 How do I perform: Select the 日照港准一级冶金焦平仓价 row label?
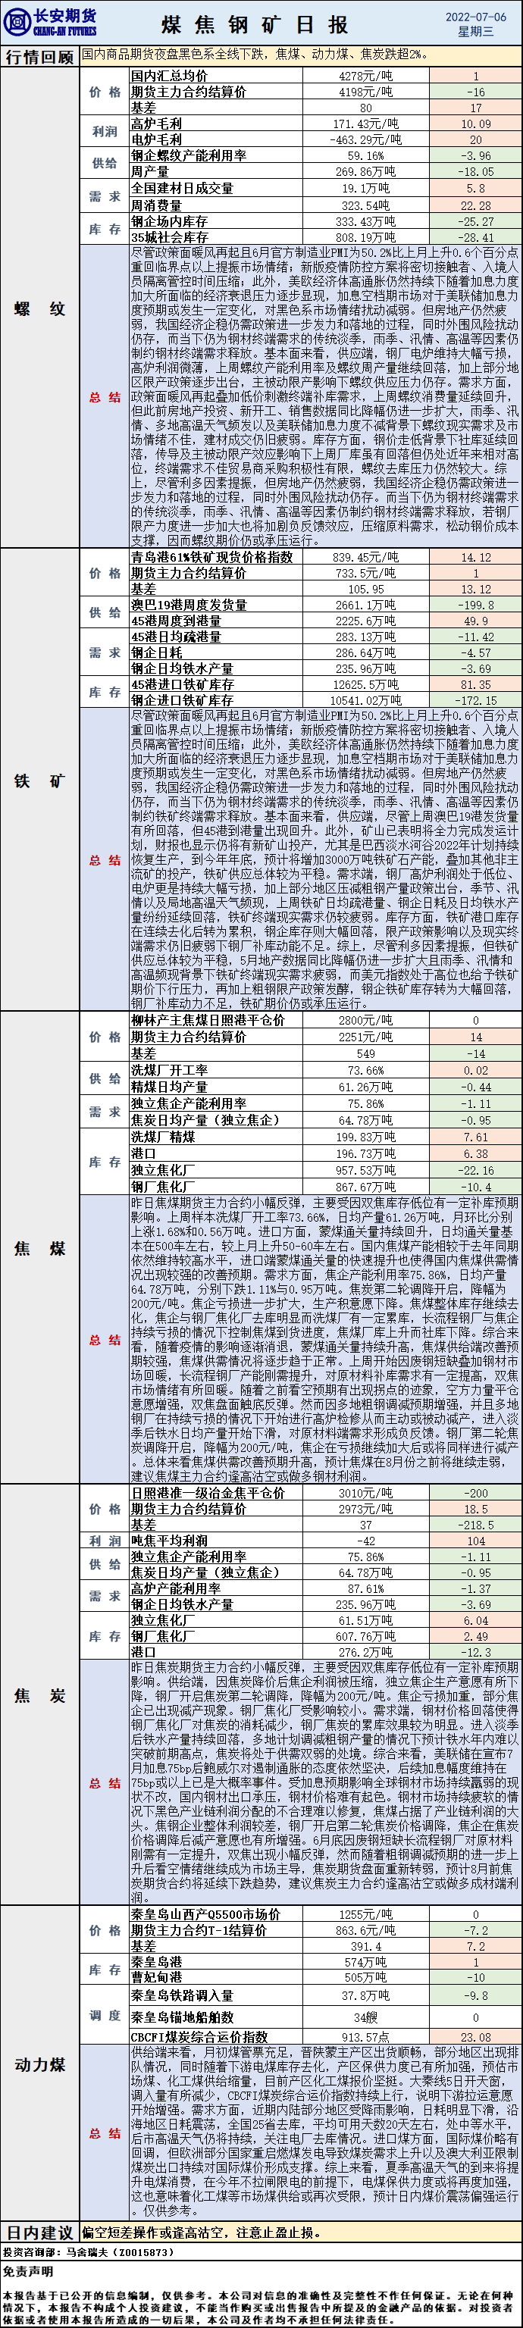(208, 1493)
